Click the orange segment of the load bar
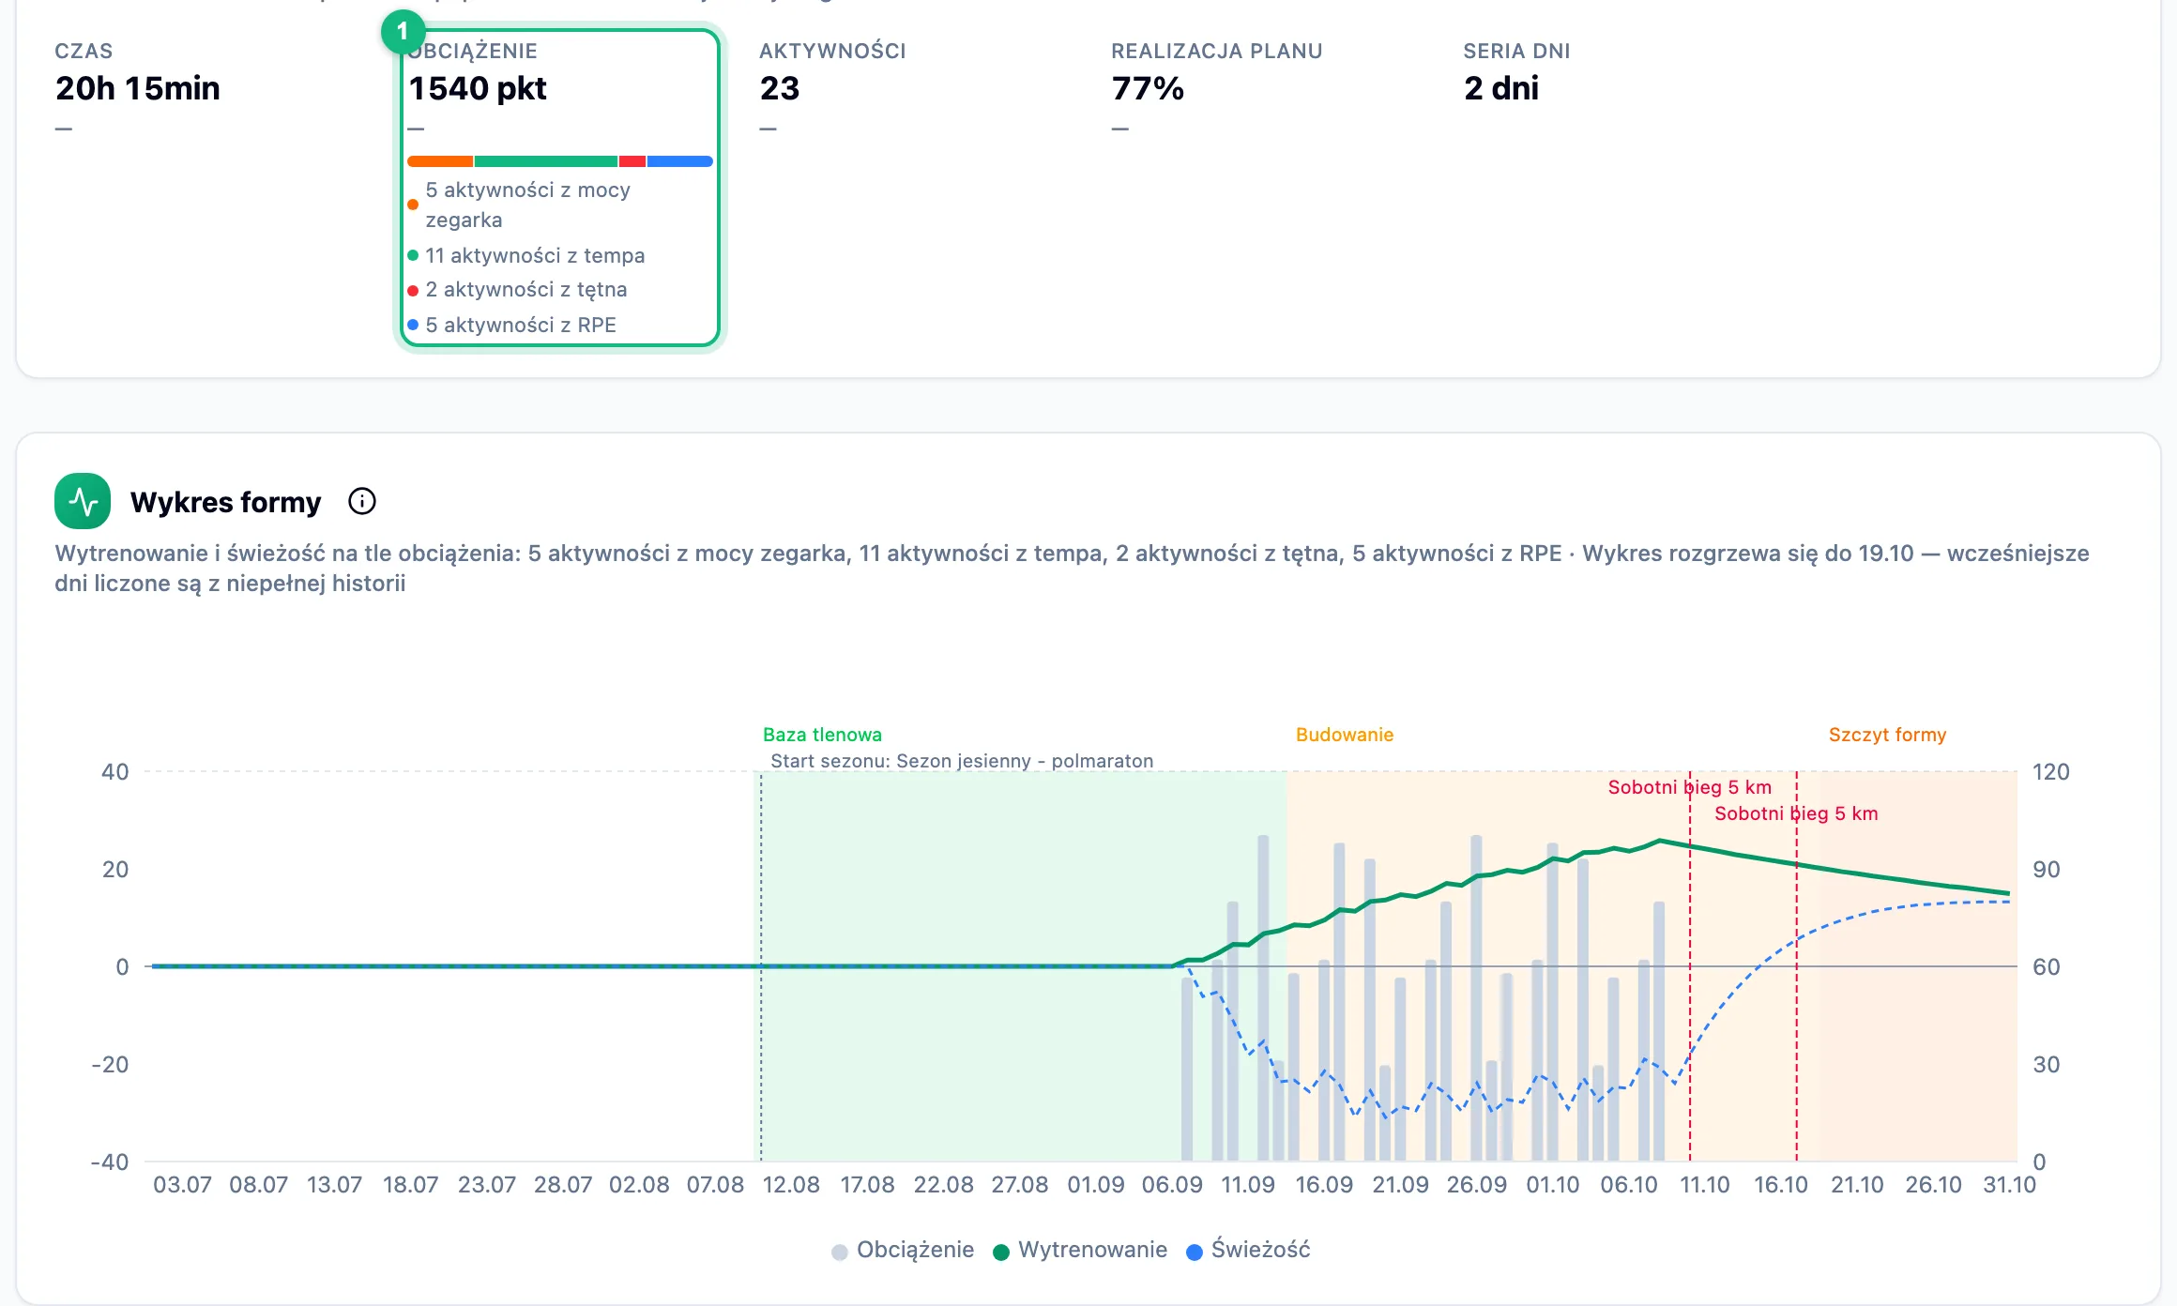This screenshot has width=2177, height=1306. 440,161
